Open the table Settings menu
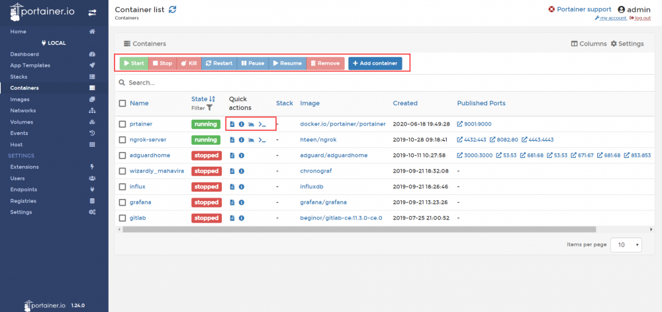This screenshot has width=662, height=312. (x=628, y=44)
